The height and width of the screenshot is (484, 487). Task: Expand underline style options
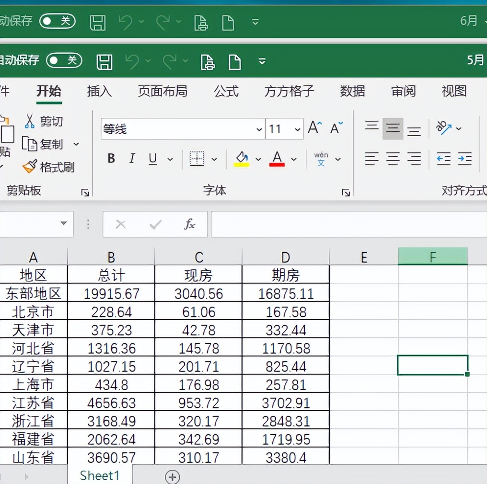click(x=170, y=159)
